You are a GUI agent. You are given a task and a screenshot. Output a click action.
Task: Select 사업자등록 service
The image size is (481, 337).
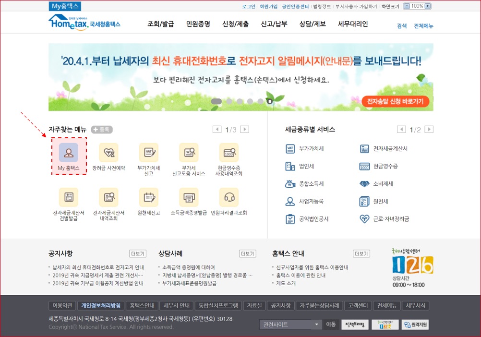305,201
